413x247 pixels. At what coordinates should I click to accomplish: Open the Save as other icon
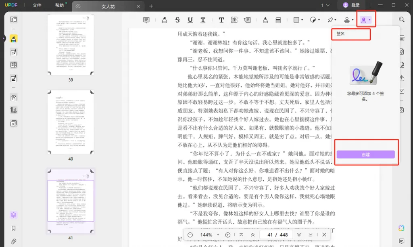tap(402, 110)
